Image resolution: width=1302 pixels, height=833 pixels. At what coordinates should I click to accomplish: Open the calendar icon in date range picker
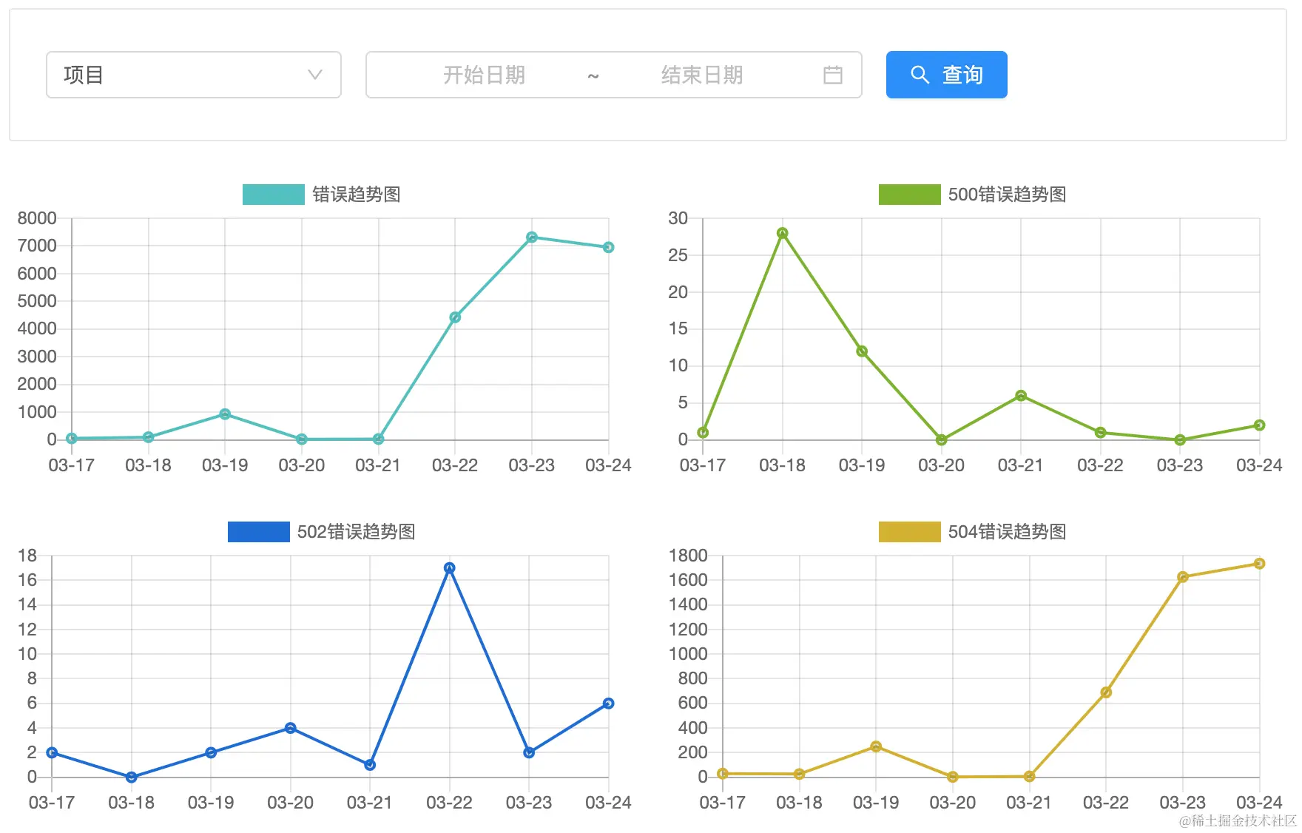(833, 75)
